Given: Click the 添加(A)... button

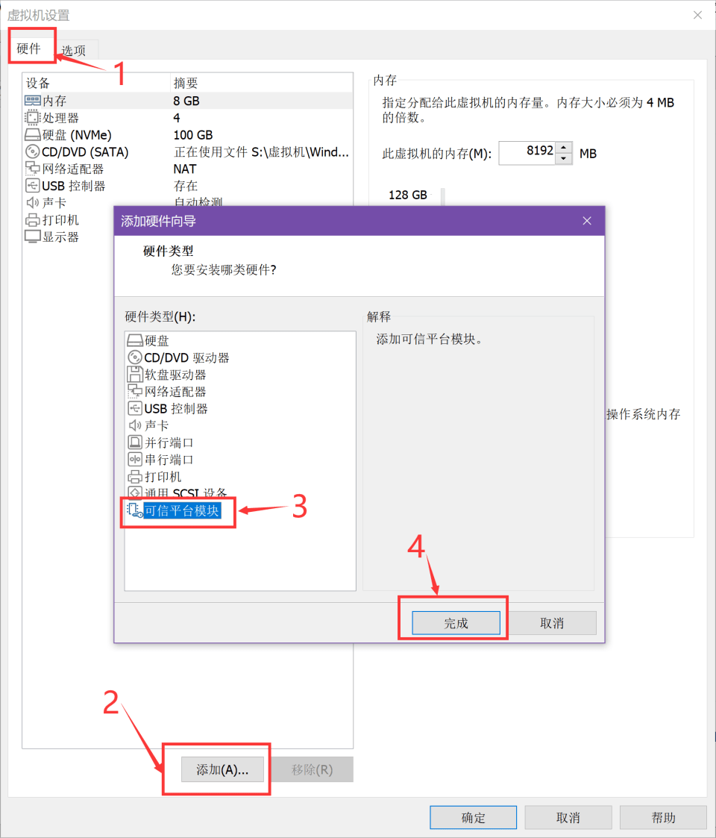Looking at the screenshot, I should [222, 769].
